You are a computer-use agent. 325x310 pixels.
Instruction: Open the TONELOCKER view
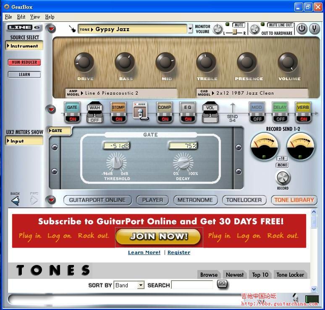[244, 200]
